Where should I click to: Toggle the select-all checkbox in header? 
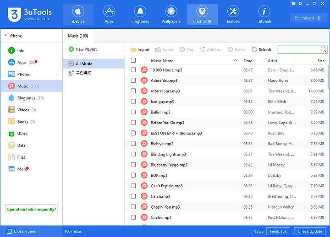click(133, 60)
